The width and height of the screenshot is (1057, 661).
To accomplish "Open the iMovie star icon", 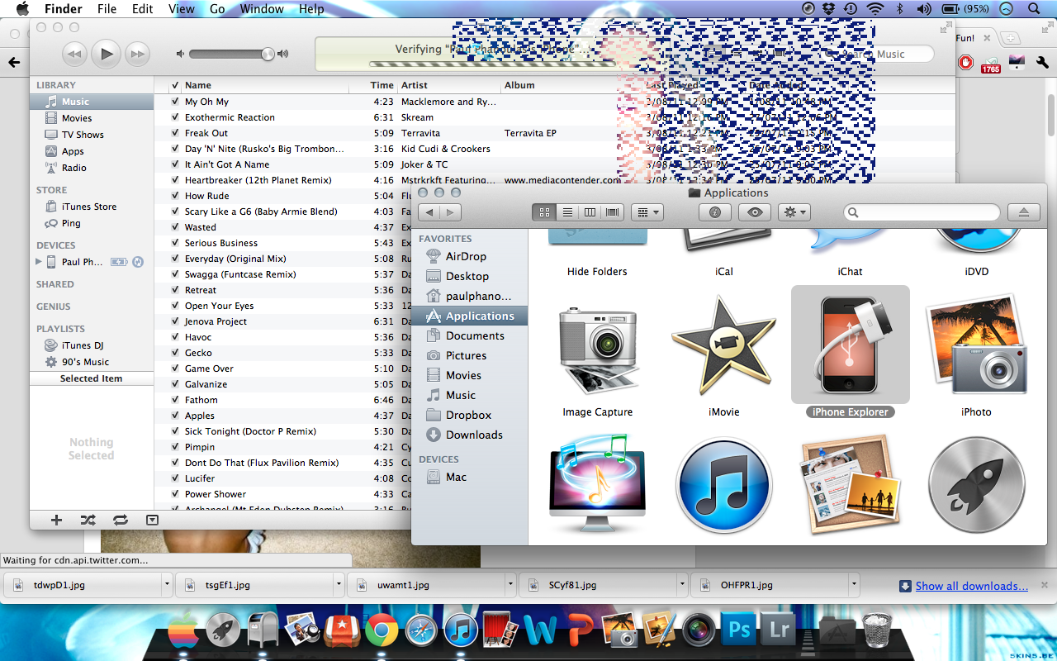I will click(x=723, y=347).
